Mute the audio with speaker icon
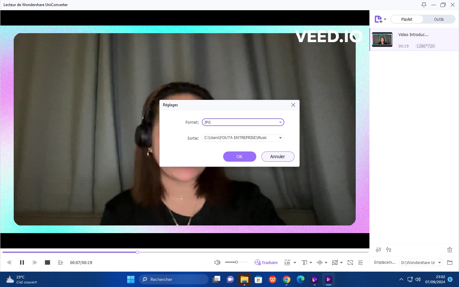459x287 pixels. [x=217, y=262]
